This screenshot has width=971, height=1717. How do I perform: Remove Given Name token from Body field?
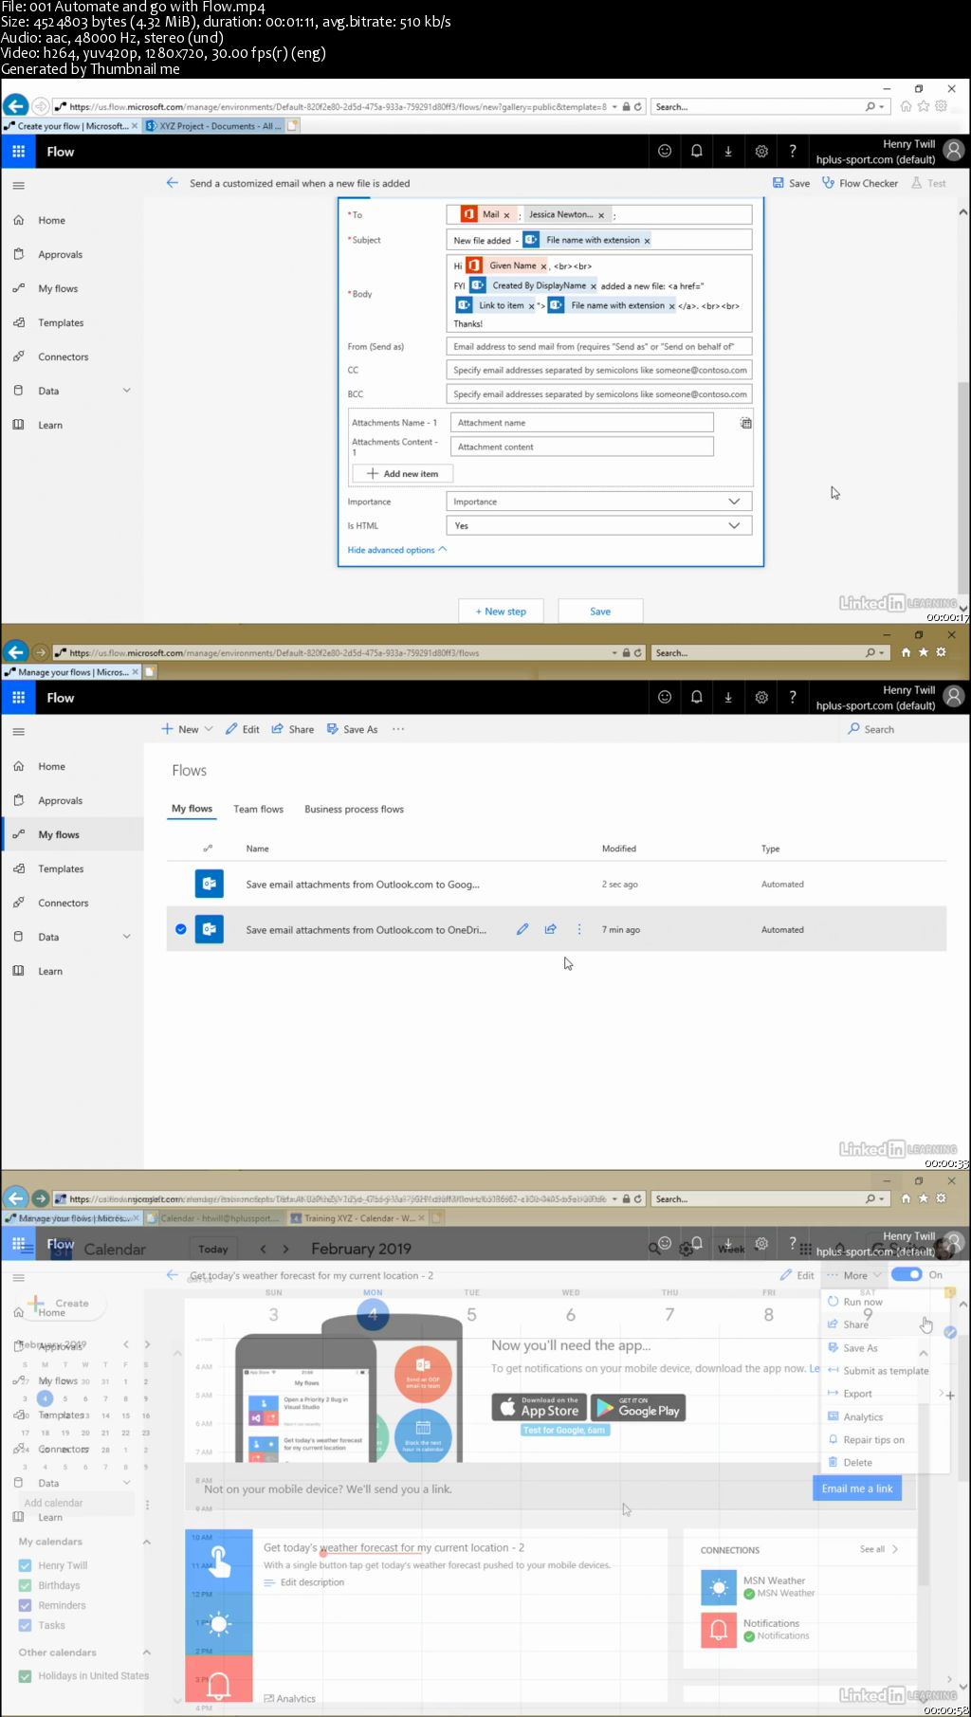(543, 266)
